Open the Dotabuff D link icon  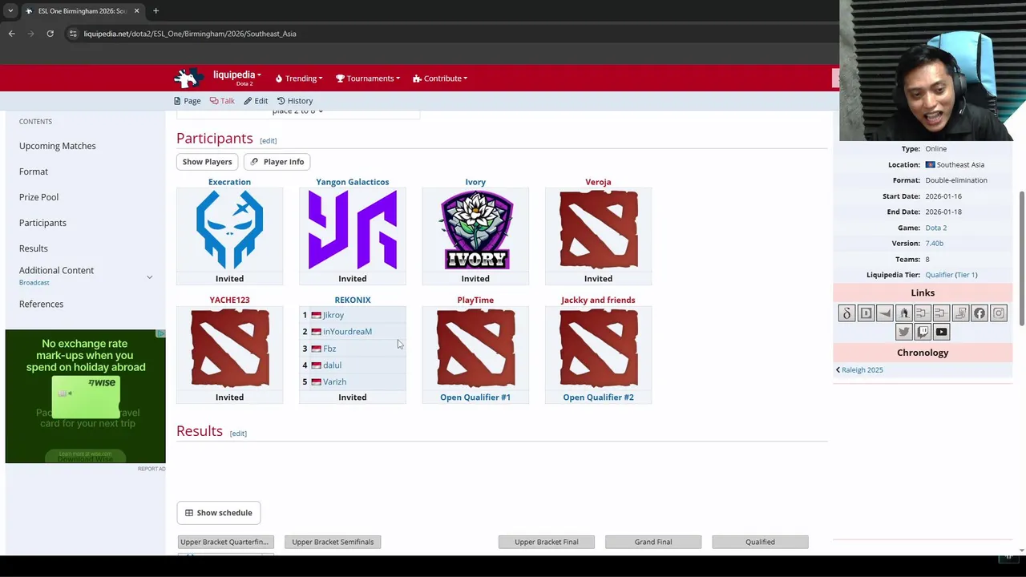click(866, 313)
